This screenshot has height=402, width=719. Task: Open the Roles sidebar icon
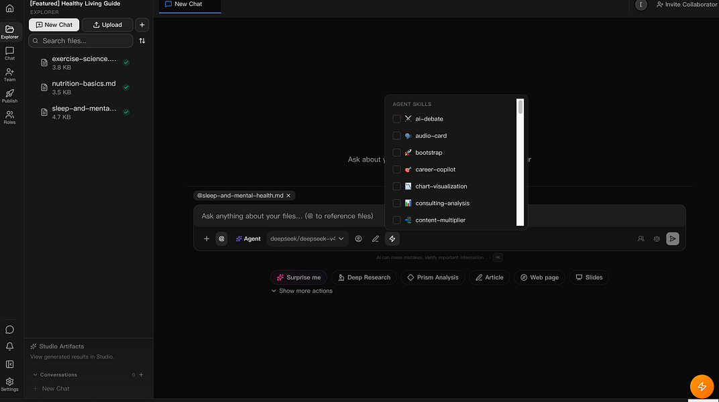[9, 117]
